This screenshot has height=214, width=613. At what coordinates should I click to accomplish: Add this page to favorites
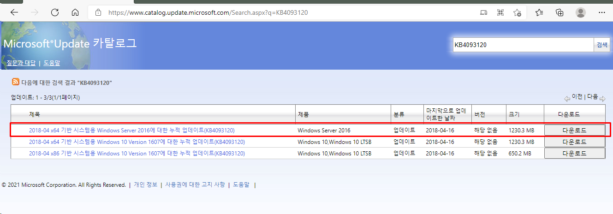tap(517, 12)
